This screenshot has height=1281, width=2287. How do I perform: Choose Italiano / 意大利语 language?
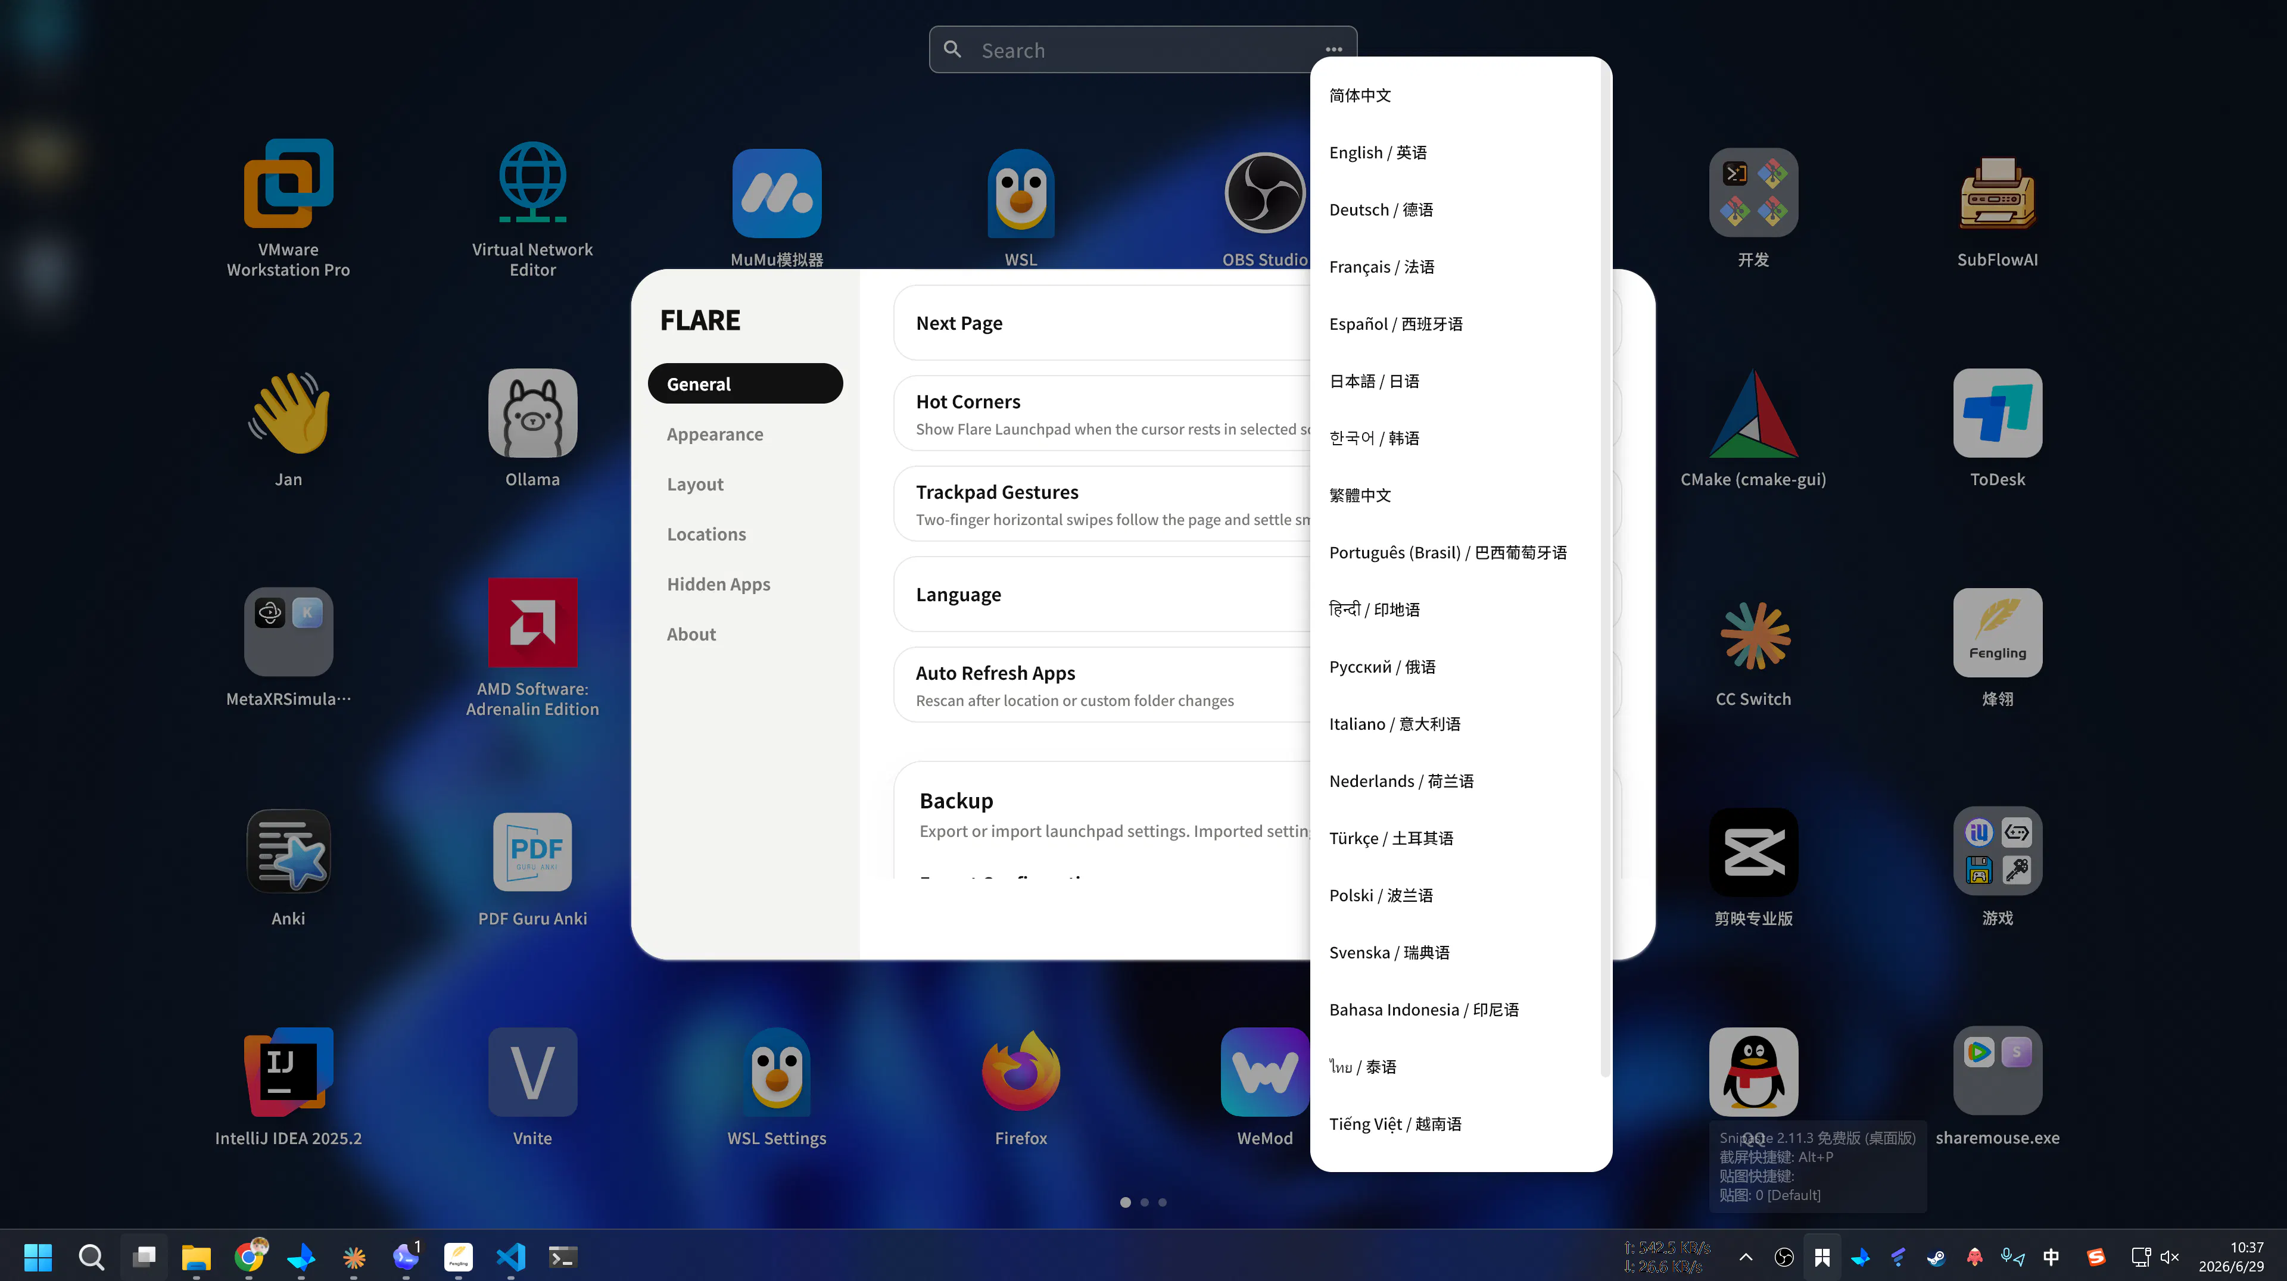(1456, 724)
